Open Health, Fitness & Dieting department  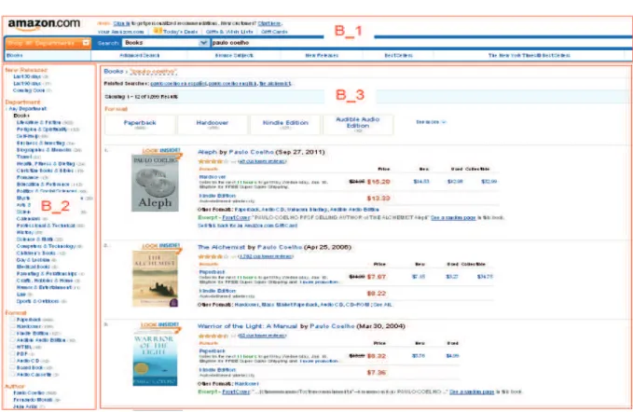click(x=46, y=164)
